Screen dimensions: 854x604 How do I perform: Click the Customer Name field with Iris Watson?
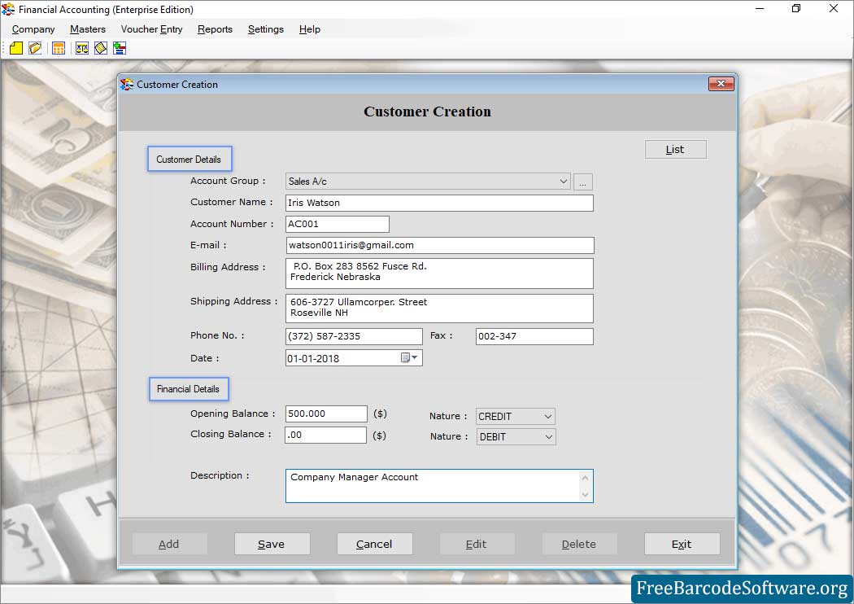[439, 203]
